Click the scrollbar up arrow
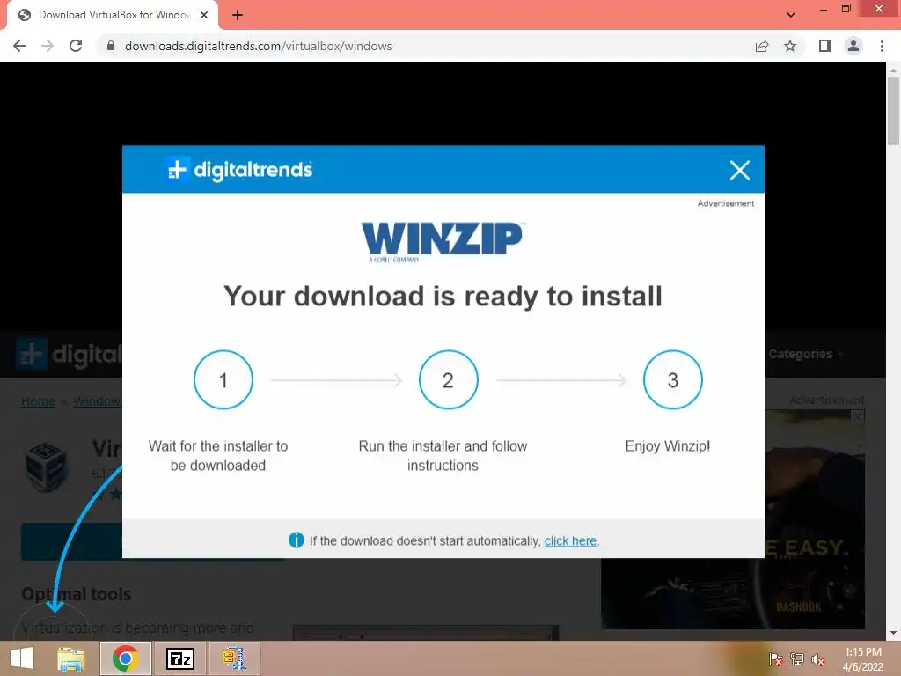Image resolution: width=901 pixels, height=676 pixels. [893, 70]
